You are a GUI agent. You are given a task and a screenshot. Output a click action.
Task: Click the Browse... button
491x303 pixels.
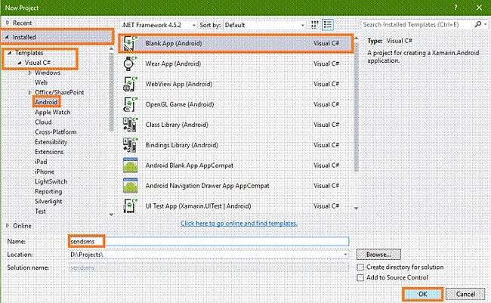(x=378, y=255)
